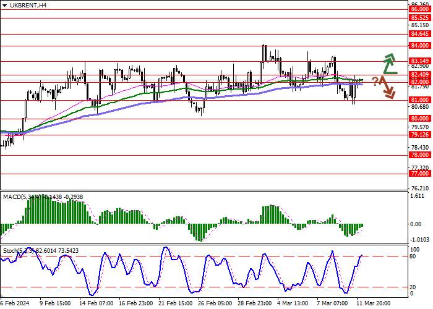This screenshot has height=309, width=433.
Task: Click the 16 Feb 23:00 time label
Action: point(136,303)
